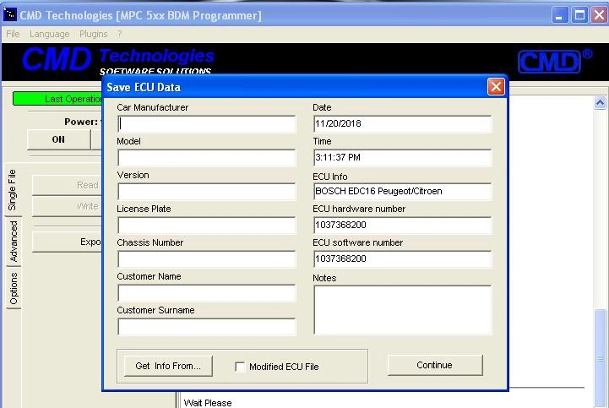
Task: Click the Export button in main window
Action: click(67, 242)
